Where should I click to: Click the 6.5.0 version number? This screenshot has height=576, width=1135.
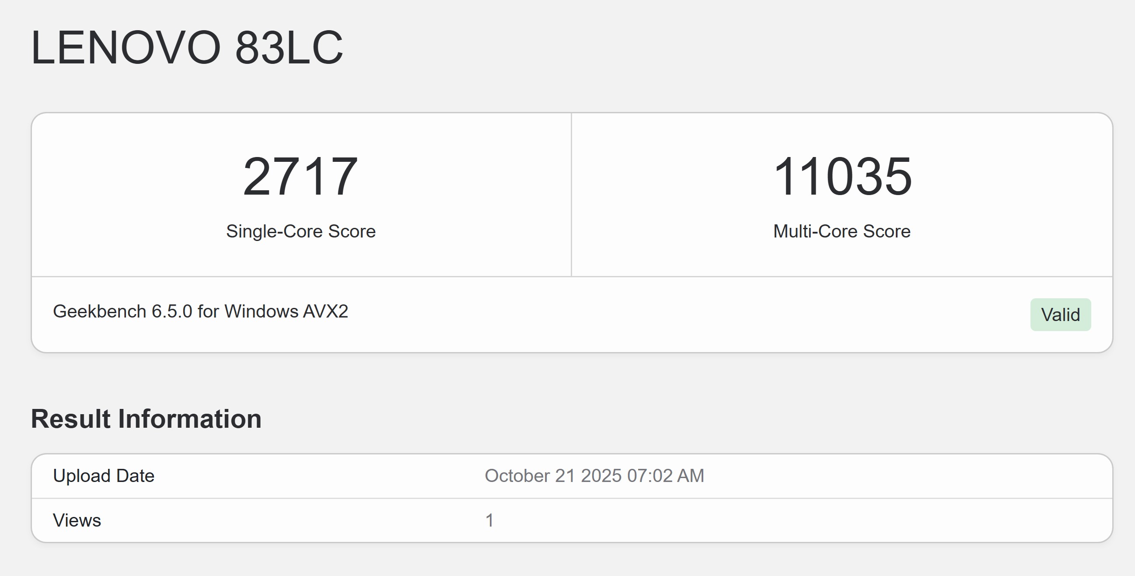(172, 311)
